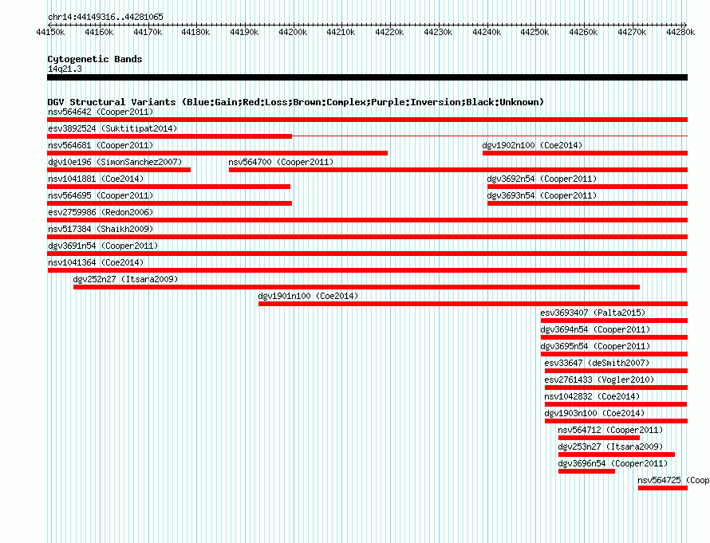Select the esv3892524 (Suktitipat2014) label
This screenshot has height=543, width=710.
pos(112,128)
